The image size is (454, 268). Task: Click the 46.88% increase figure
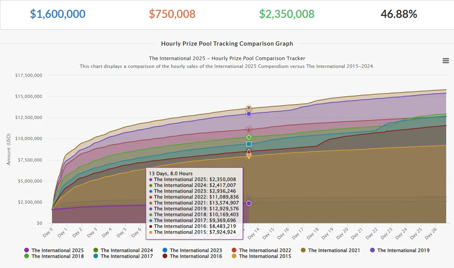point(399,14)
